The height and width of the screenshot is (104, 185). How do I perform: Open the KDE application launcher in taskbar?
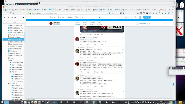pyautogui.click(x=2, y=102)
